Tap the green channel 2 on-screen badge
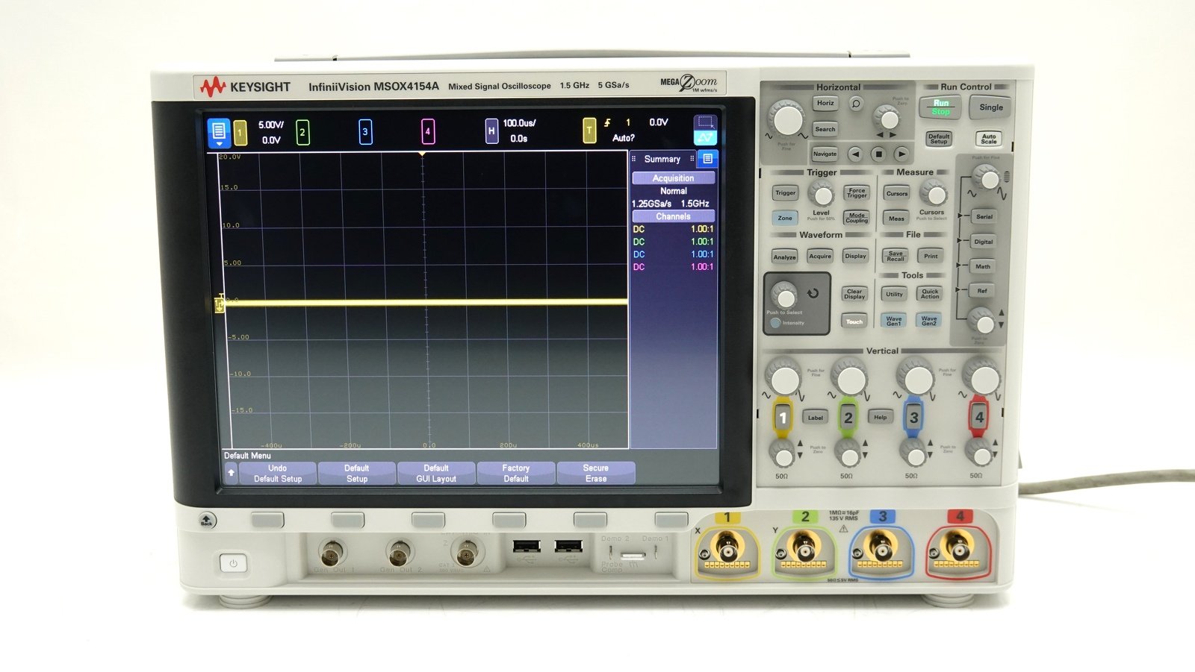The image size is (1195, 672). 302,132
